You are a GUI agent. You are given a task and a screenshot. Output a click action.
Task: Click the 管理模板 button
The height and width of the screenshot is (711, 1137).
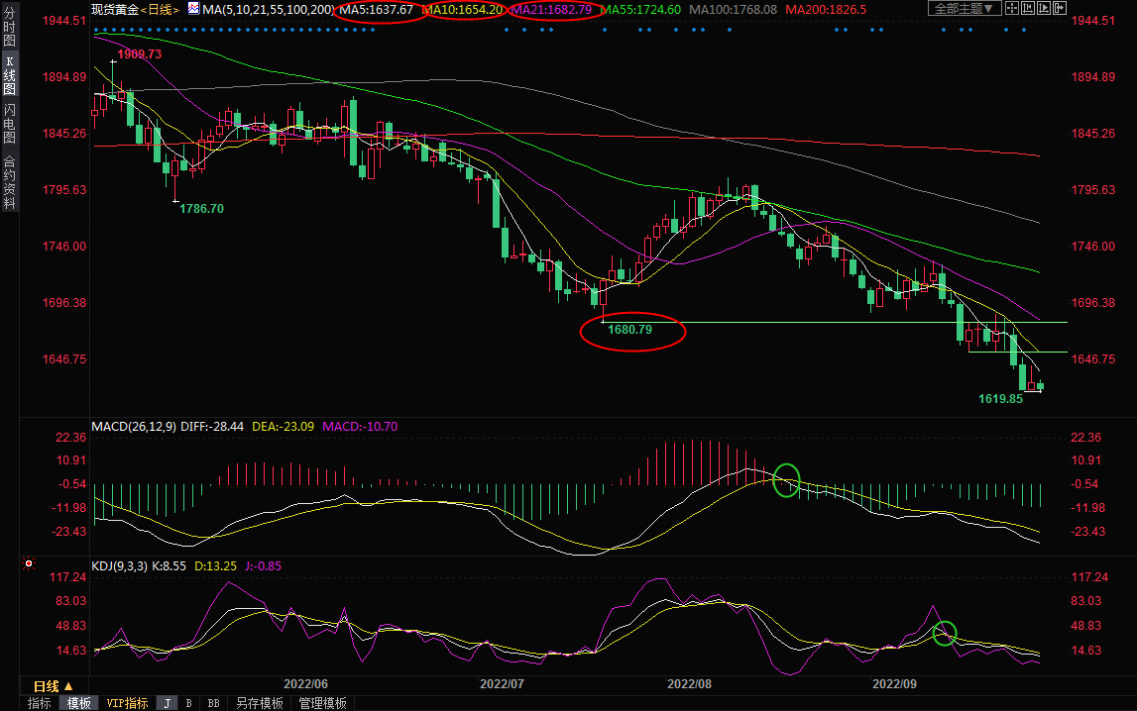pos(322,703)
